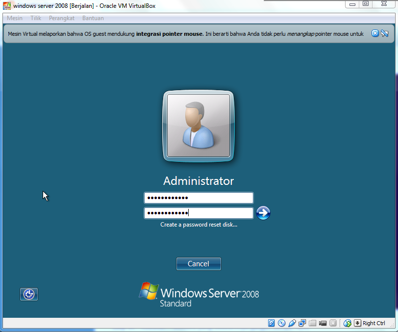Image resolution: width=398 pixels, height=332 pixels.
Task: Open the Perangkat menu
Action: [62, 18]
